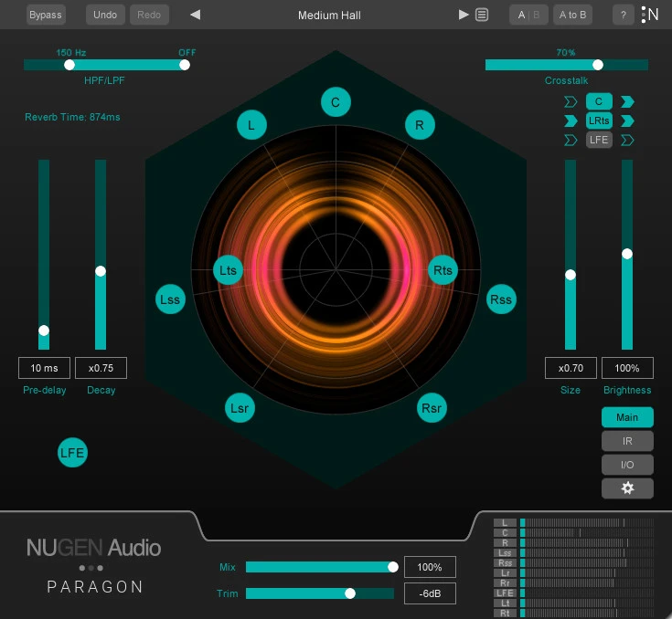The height and width of the screenshot is (619, 672).
Task: Toggle the Bypass button
Action: tap(46, 16)
